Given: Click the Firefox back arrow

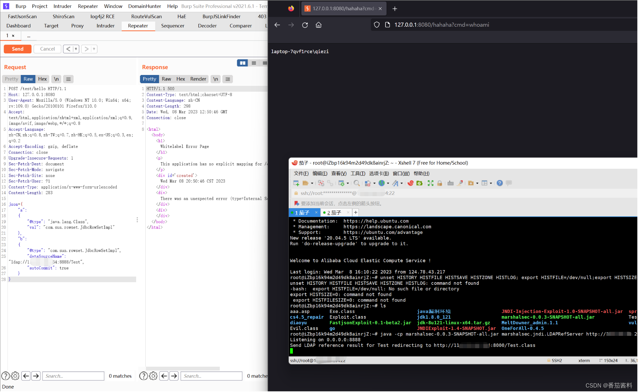Looking at the screenshot, I should click(x=277, y=25).
